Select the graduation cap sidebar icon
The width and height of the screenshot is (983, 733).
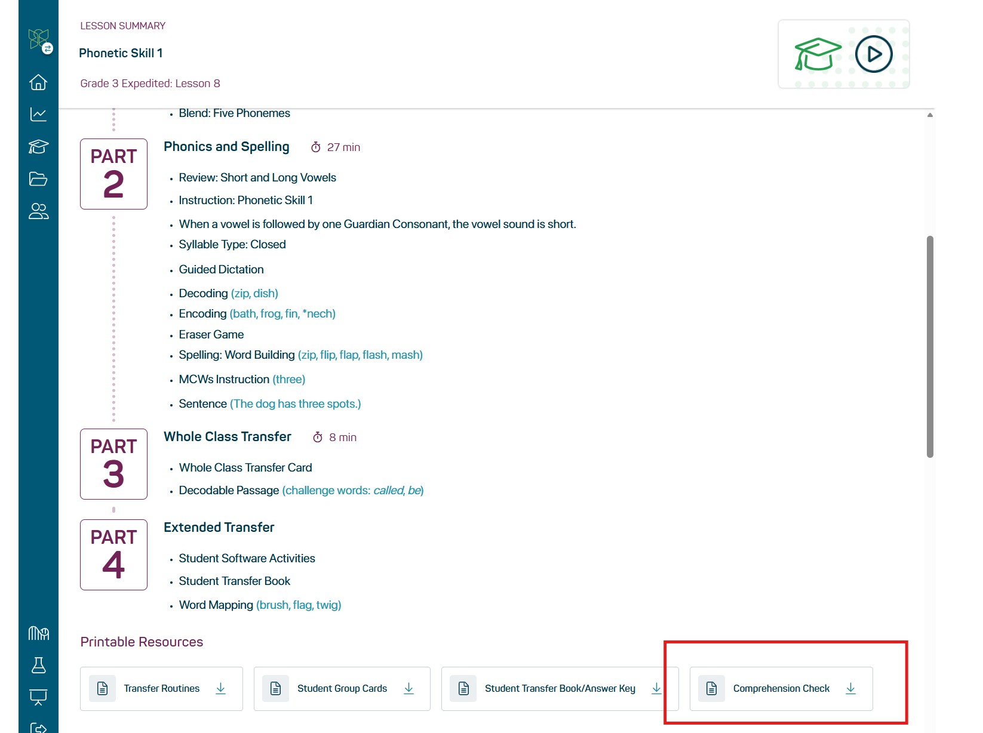(x=38, y=147)
